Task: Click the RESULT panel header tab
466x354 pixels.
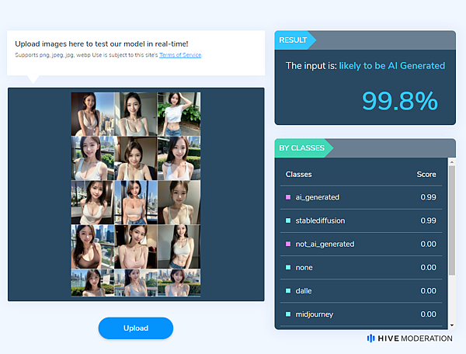Action: (295, 40)
